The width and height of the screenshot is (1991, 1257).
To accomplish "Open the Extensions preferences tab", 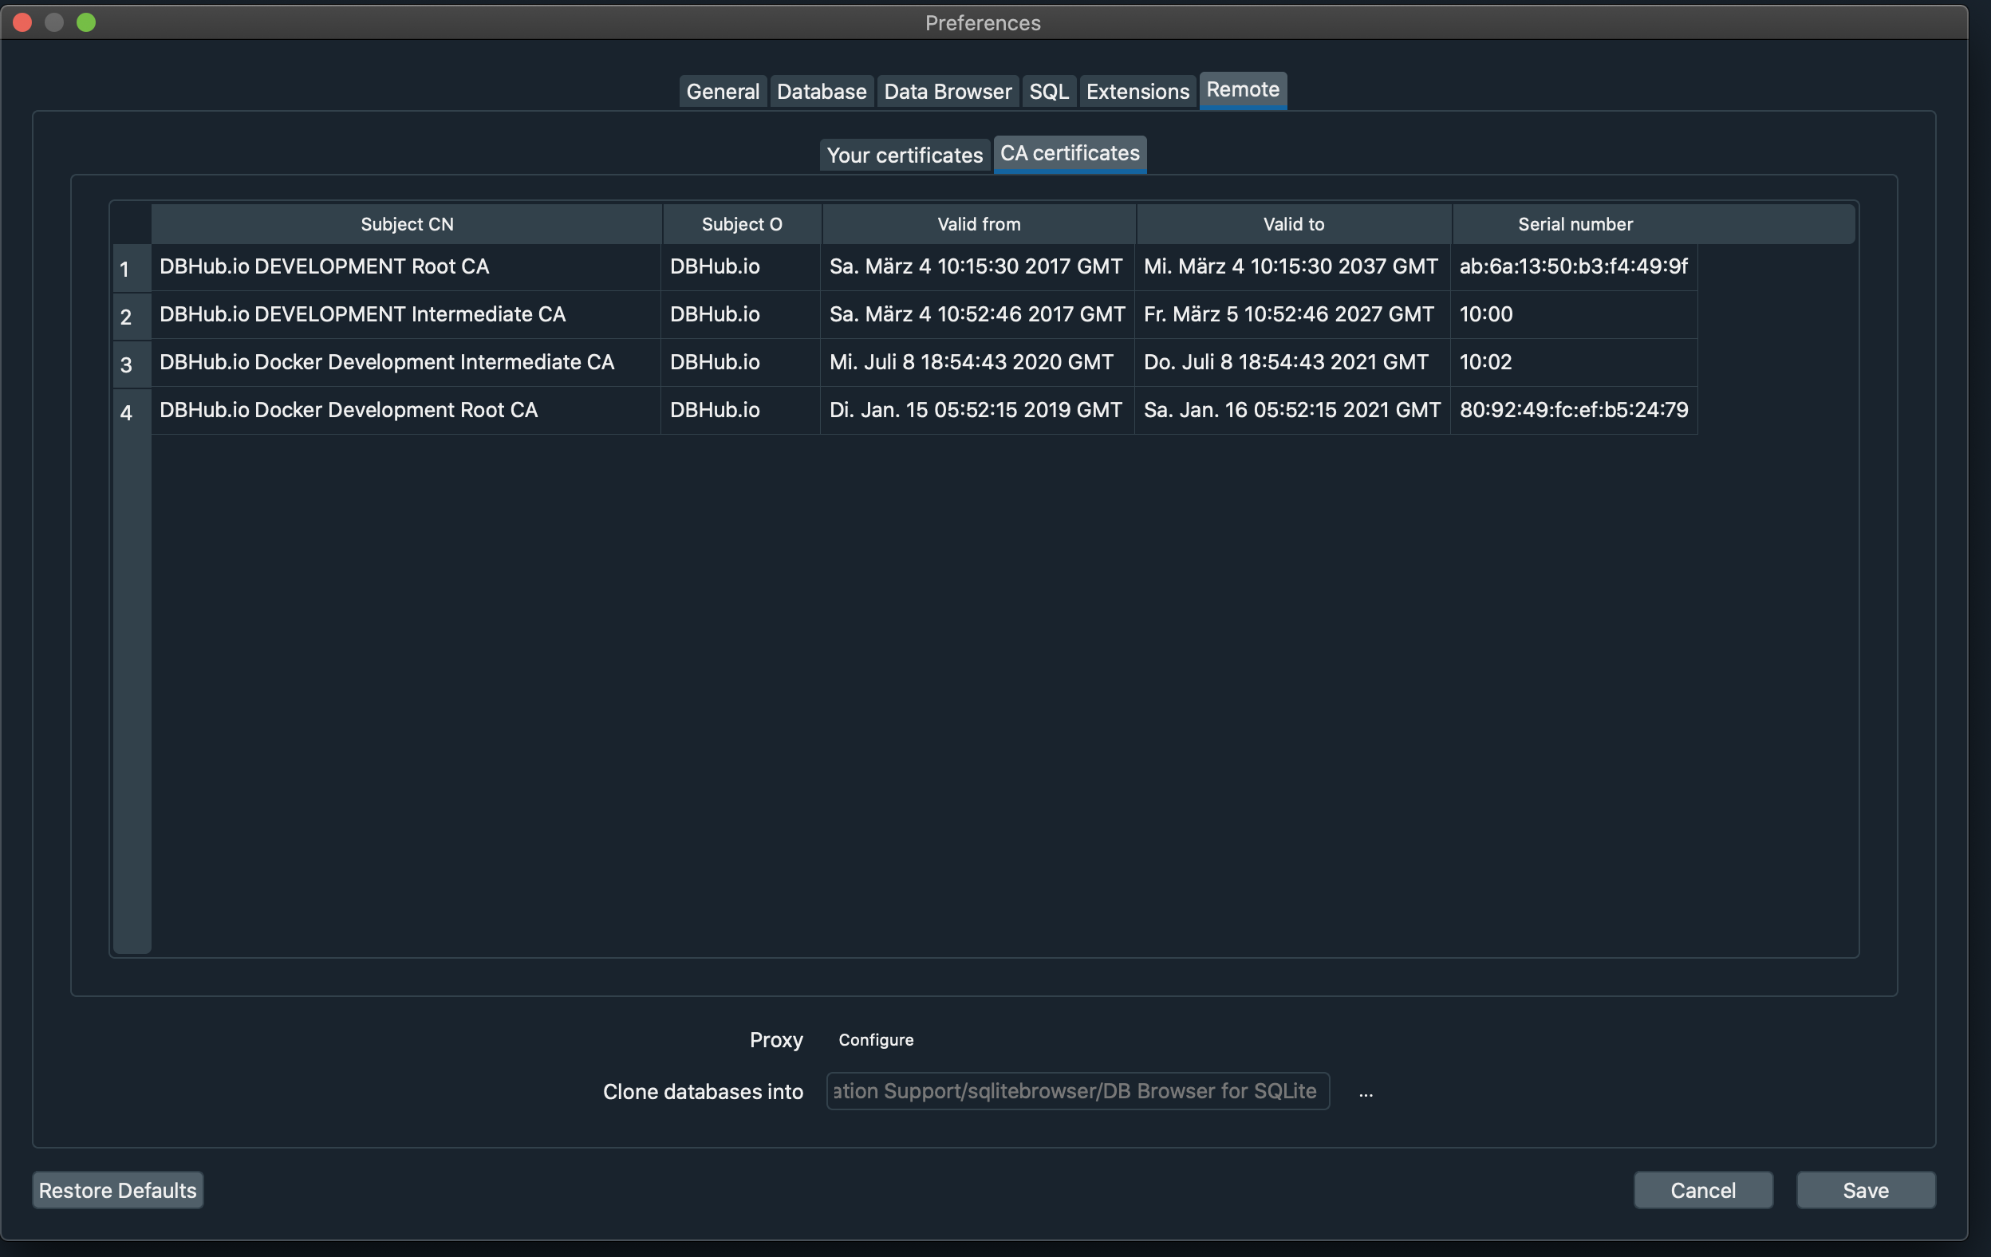I will coord(1137,91).
